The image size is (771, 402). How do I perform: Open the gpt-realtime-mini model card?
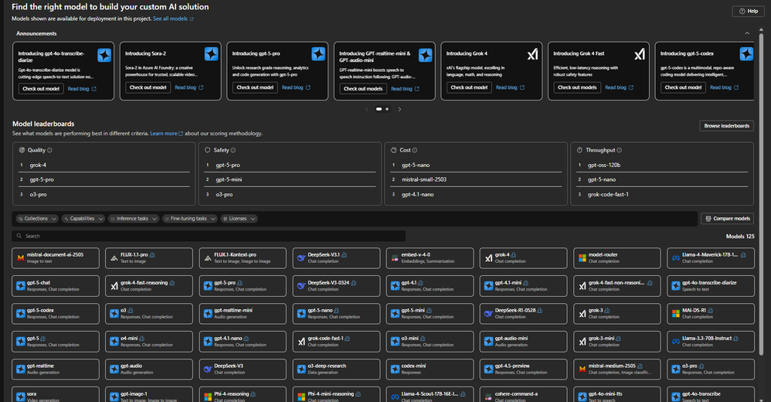(243, 313)
